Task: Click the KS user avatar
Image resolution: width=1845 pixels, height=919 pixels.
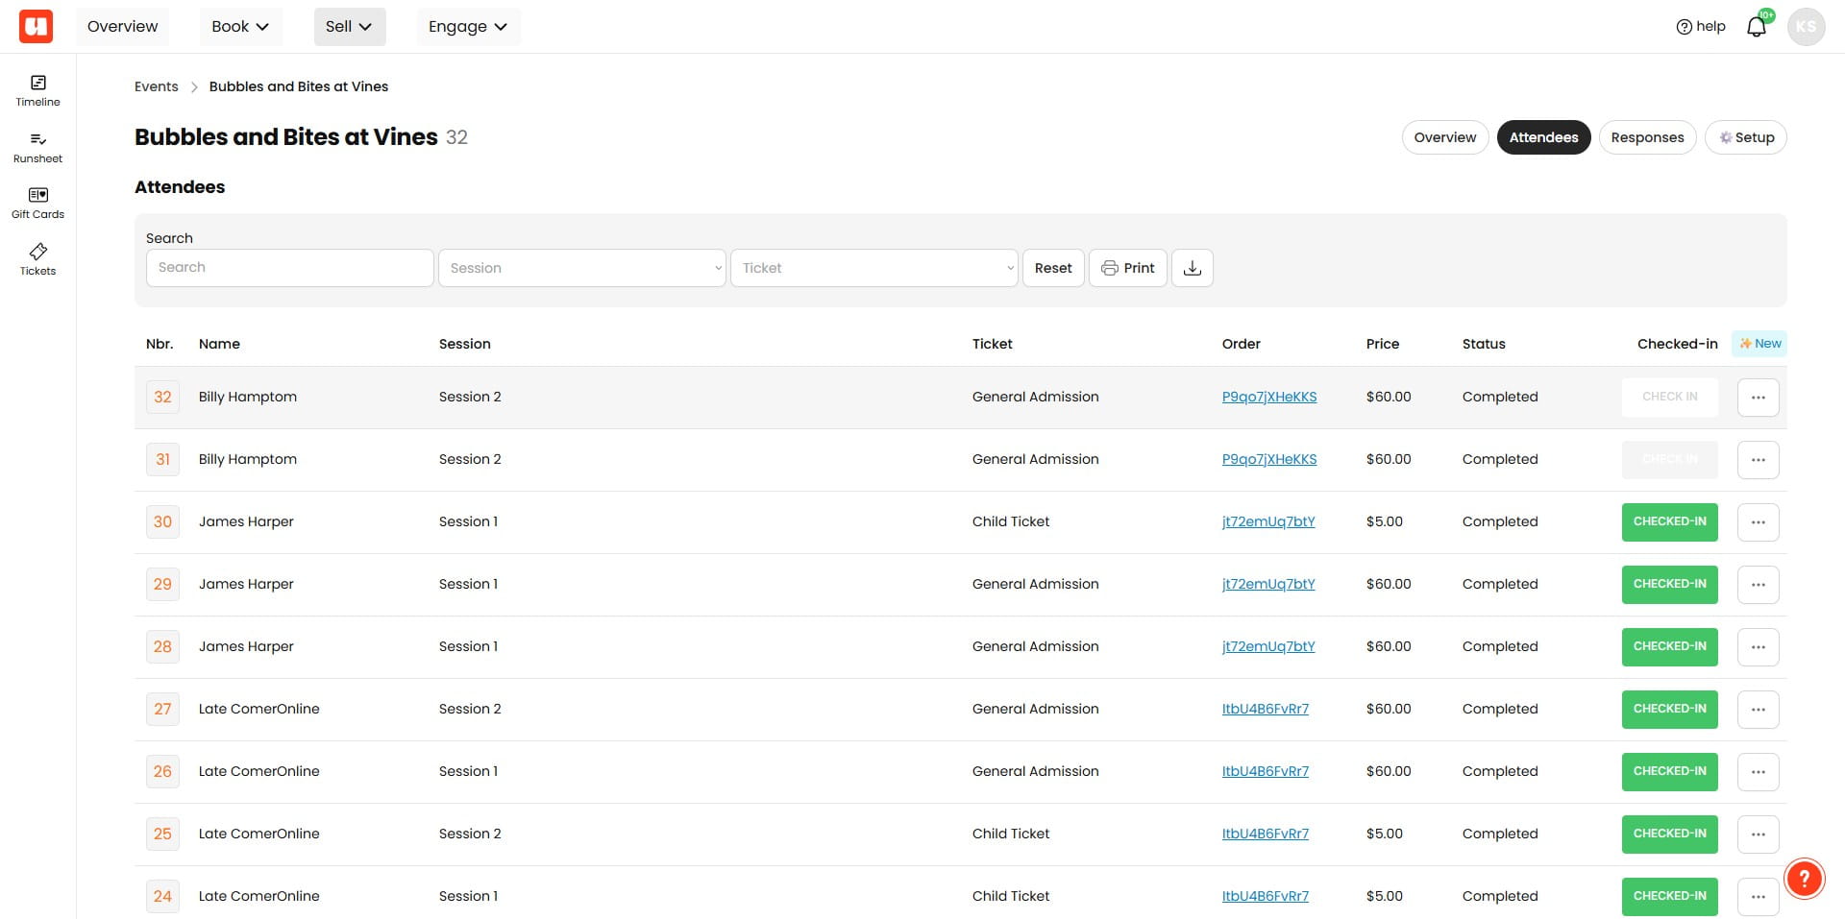Action: pyautogui.click(x=1806, y=26)
